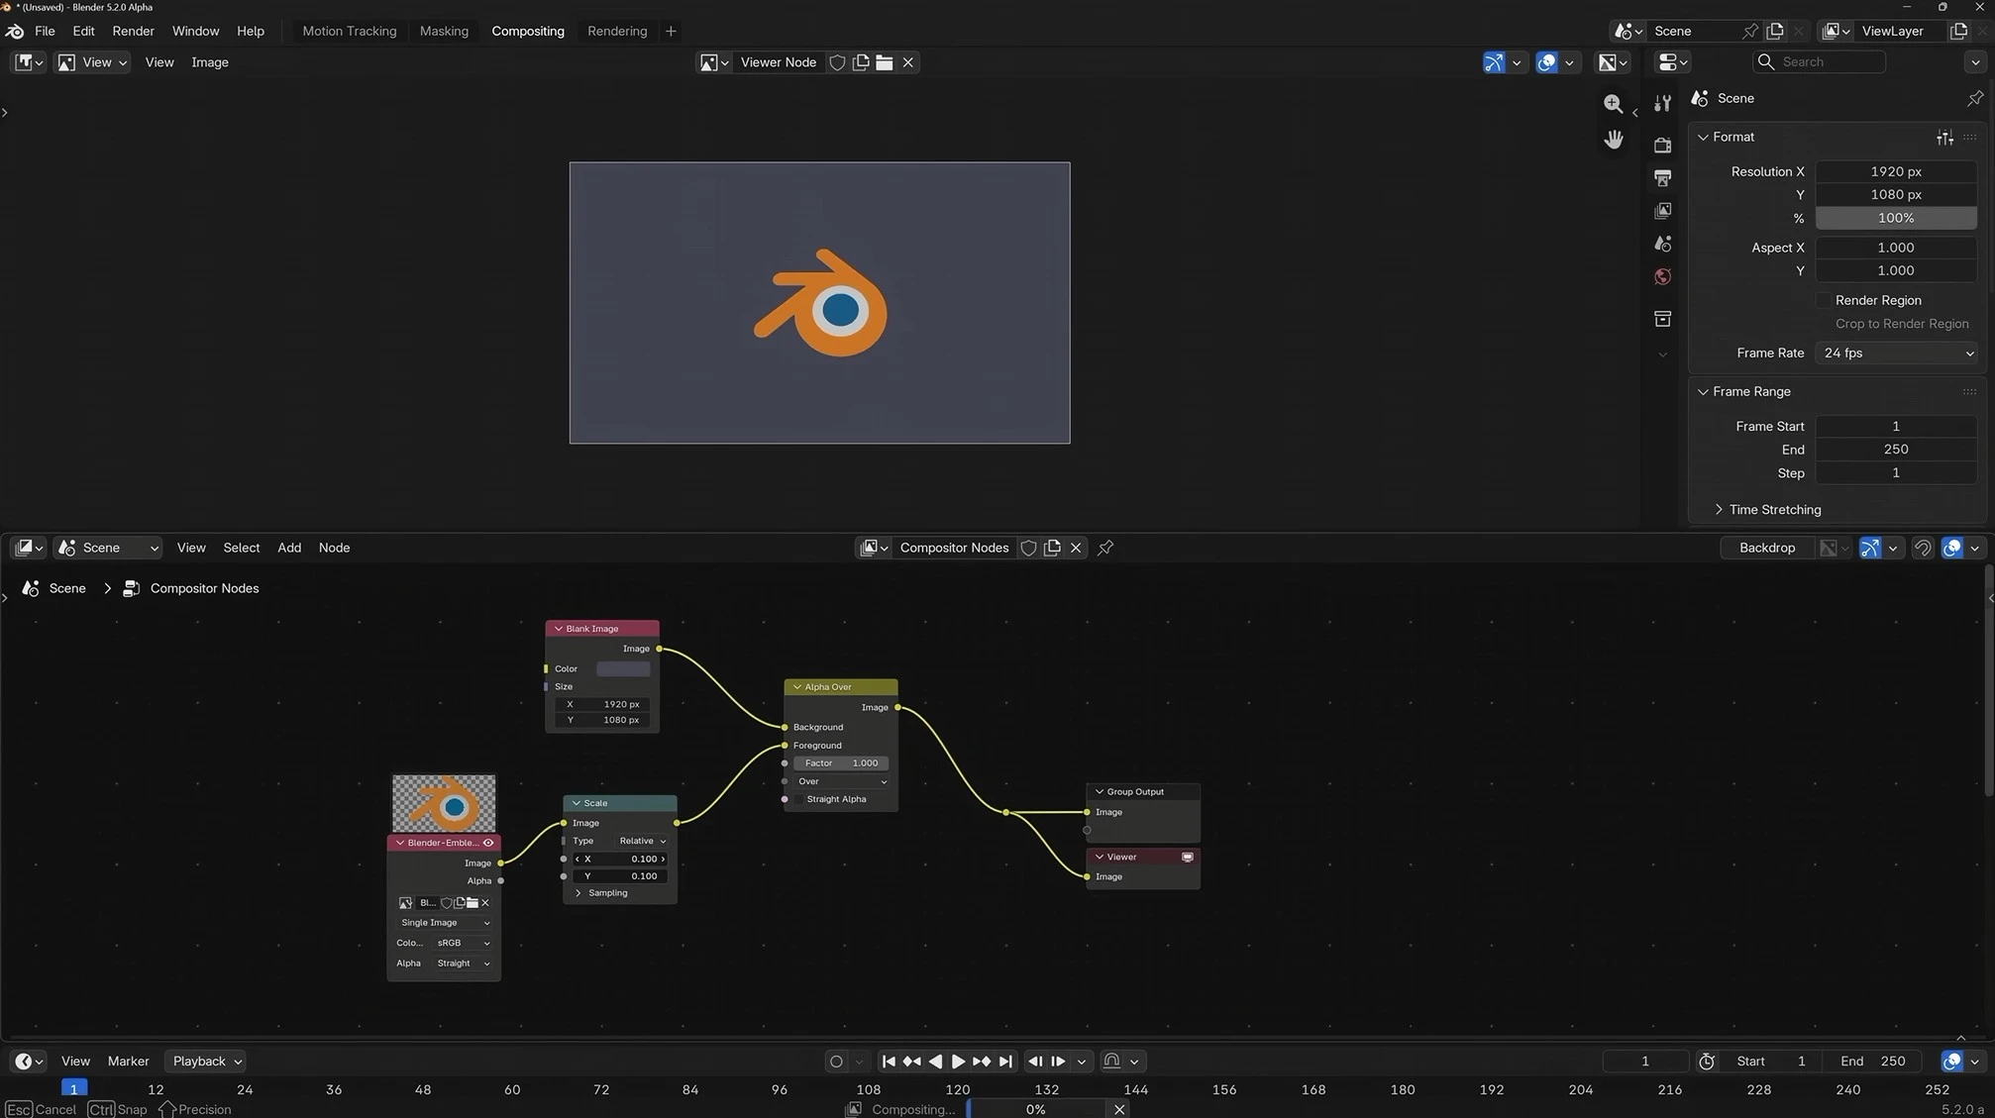1995x1118 pixels.
Task: Toggle gizmo visibility in image viewer header
Action: tap(1494, 62)
